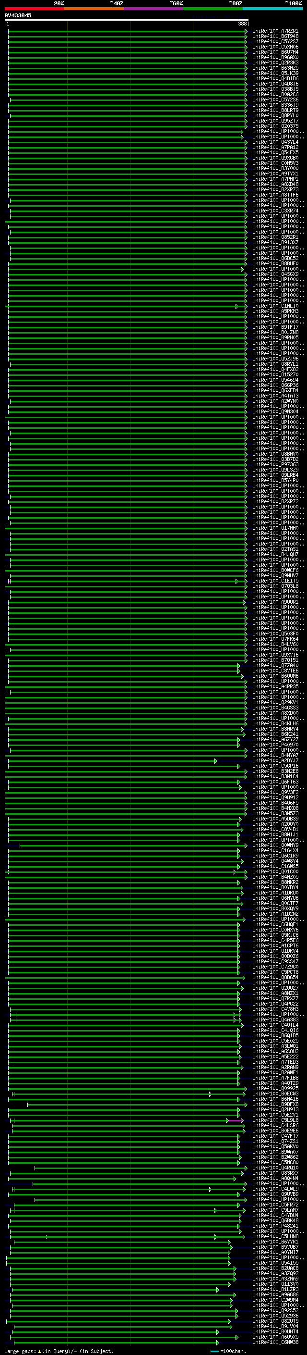Click the query end position 388
Image resolution: width=307 pixels, height=1355 pixels.
pos(242,24)
